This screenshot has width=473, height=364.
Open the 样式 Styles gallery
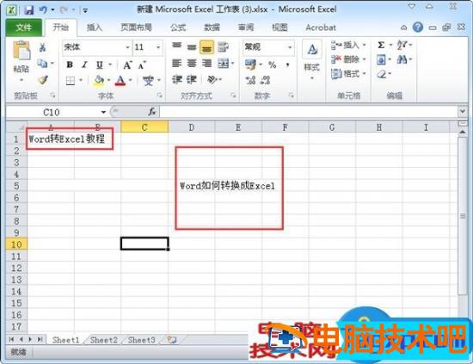(x=312, y=60)
